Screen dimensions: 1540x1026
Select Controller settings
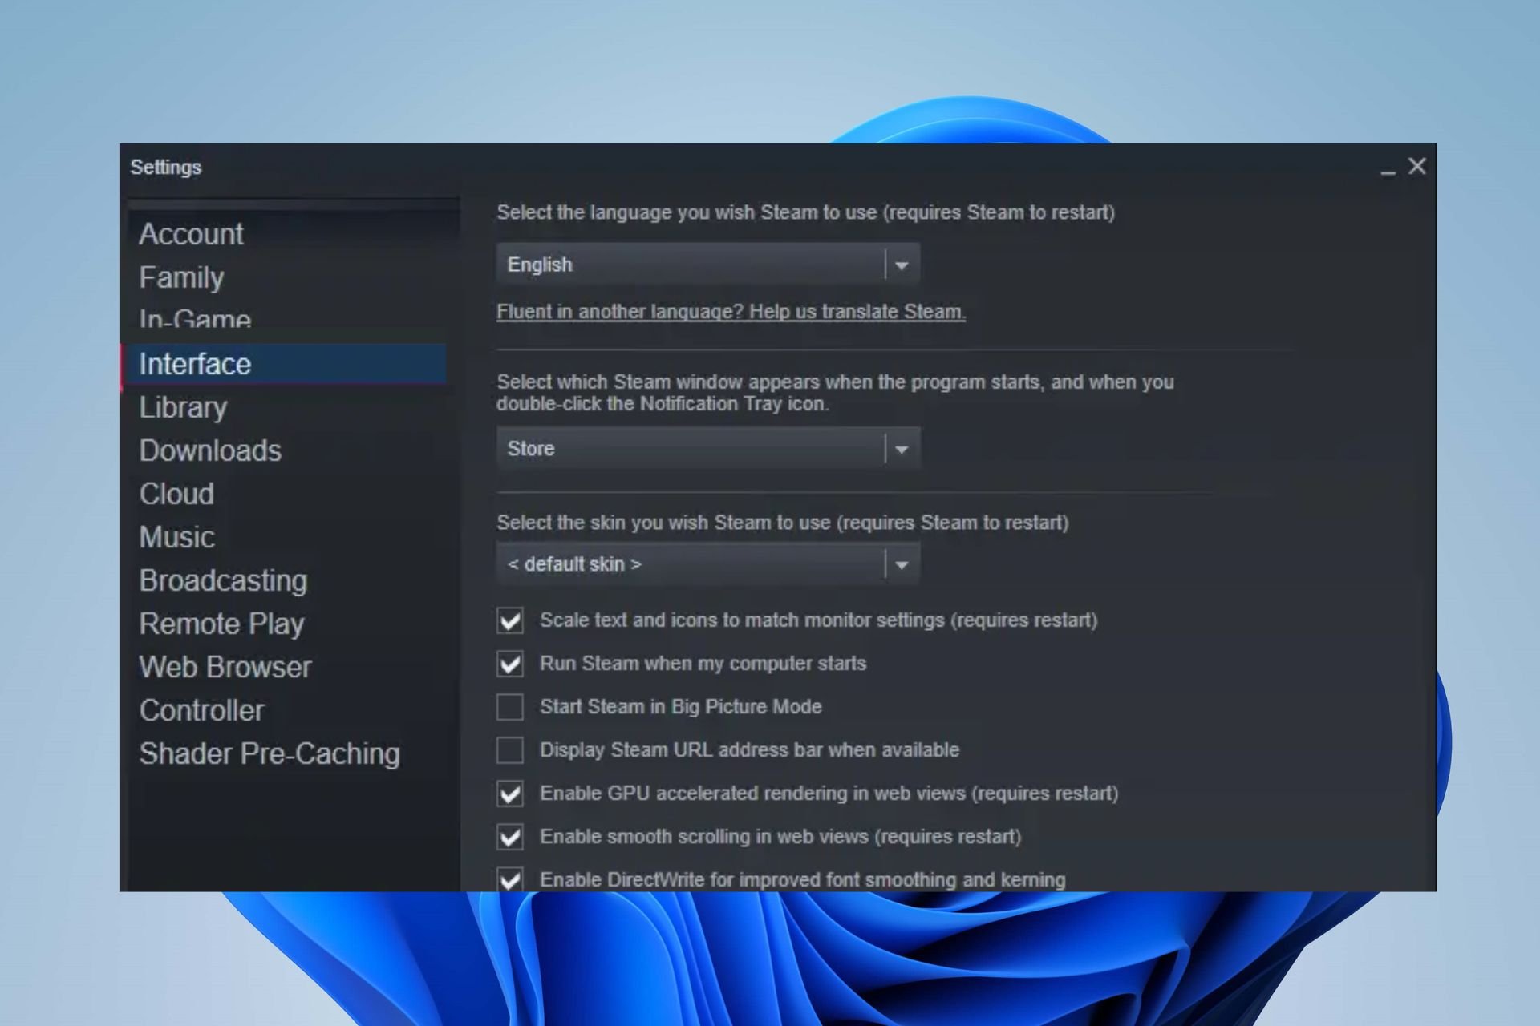pyautogui.click(x=201, y=710)
